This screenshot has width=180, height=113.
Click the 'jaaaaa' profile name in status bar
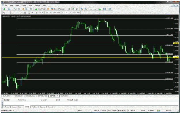[80, 111]
